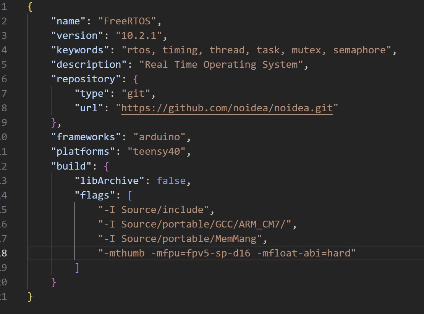
Task: Click the "-I Source/portable/MemMang" string
Action: point(180,239)
